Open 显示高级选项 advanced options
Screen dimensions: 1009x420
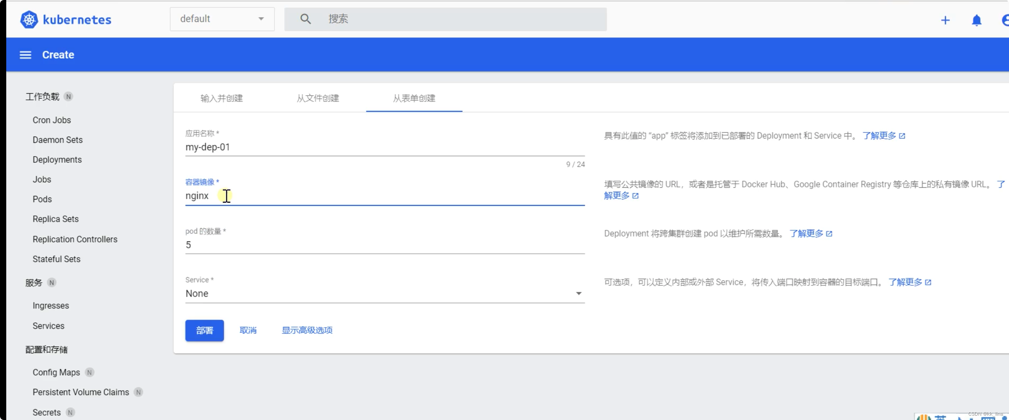[306, 330]
